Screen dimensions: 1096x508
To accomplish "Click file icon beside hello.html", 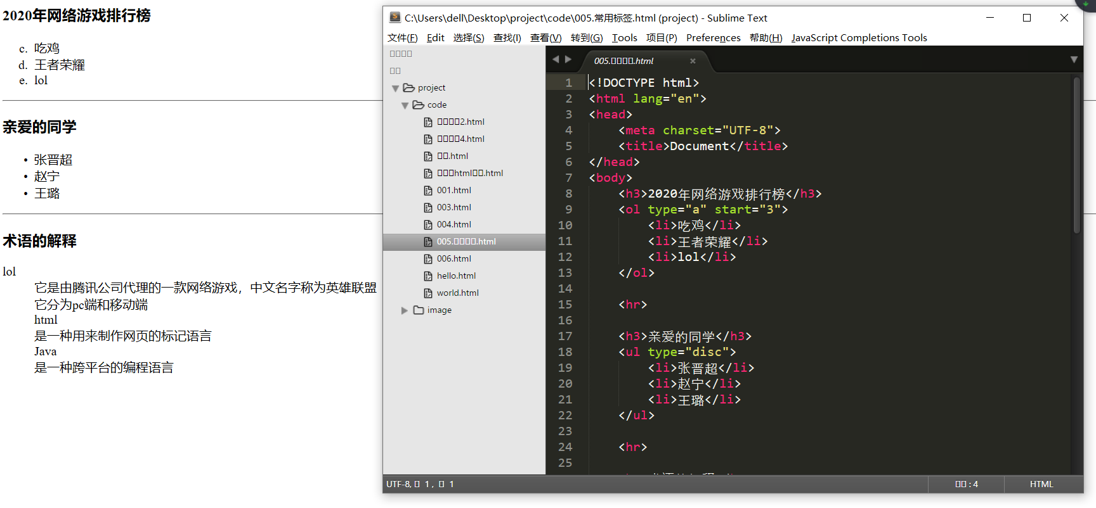I will pyautogui.click(x=428, y=276).
